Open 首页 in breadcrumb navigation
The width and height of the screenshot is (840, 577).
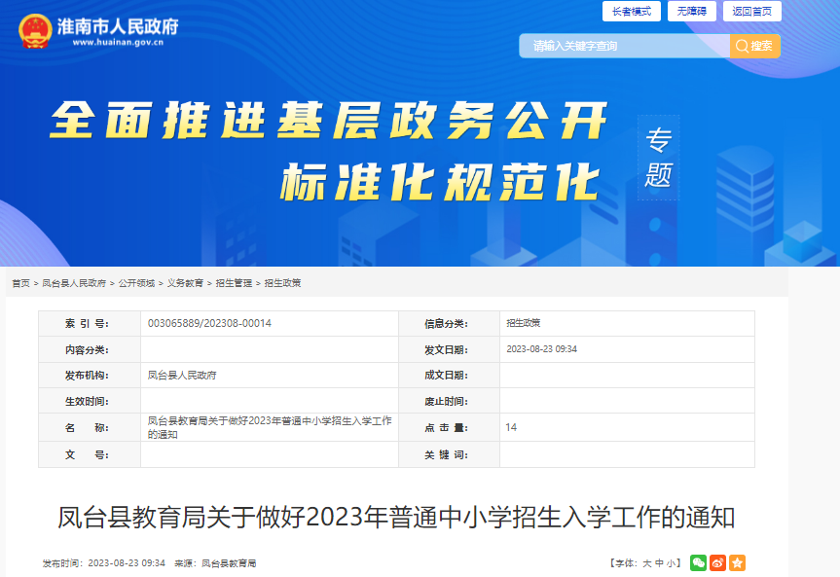[x=20, y=283]
